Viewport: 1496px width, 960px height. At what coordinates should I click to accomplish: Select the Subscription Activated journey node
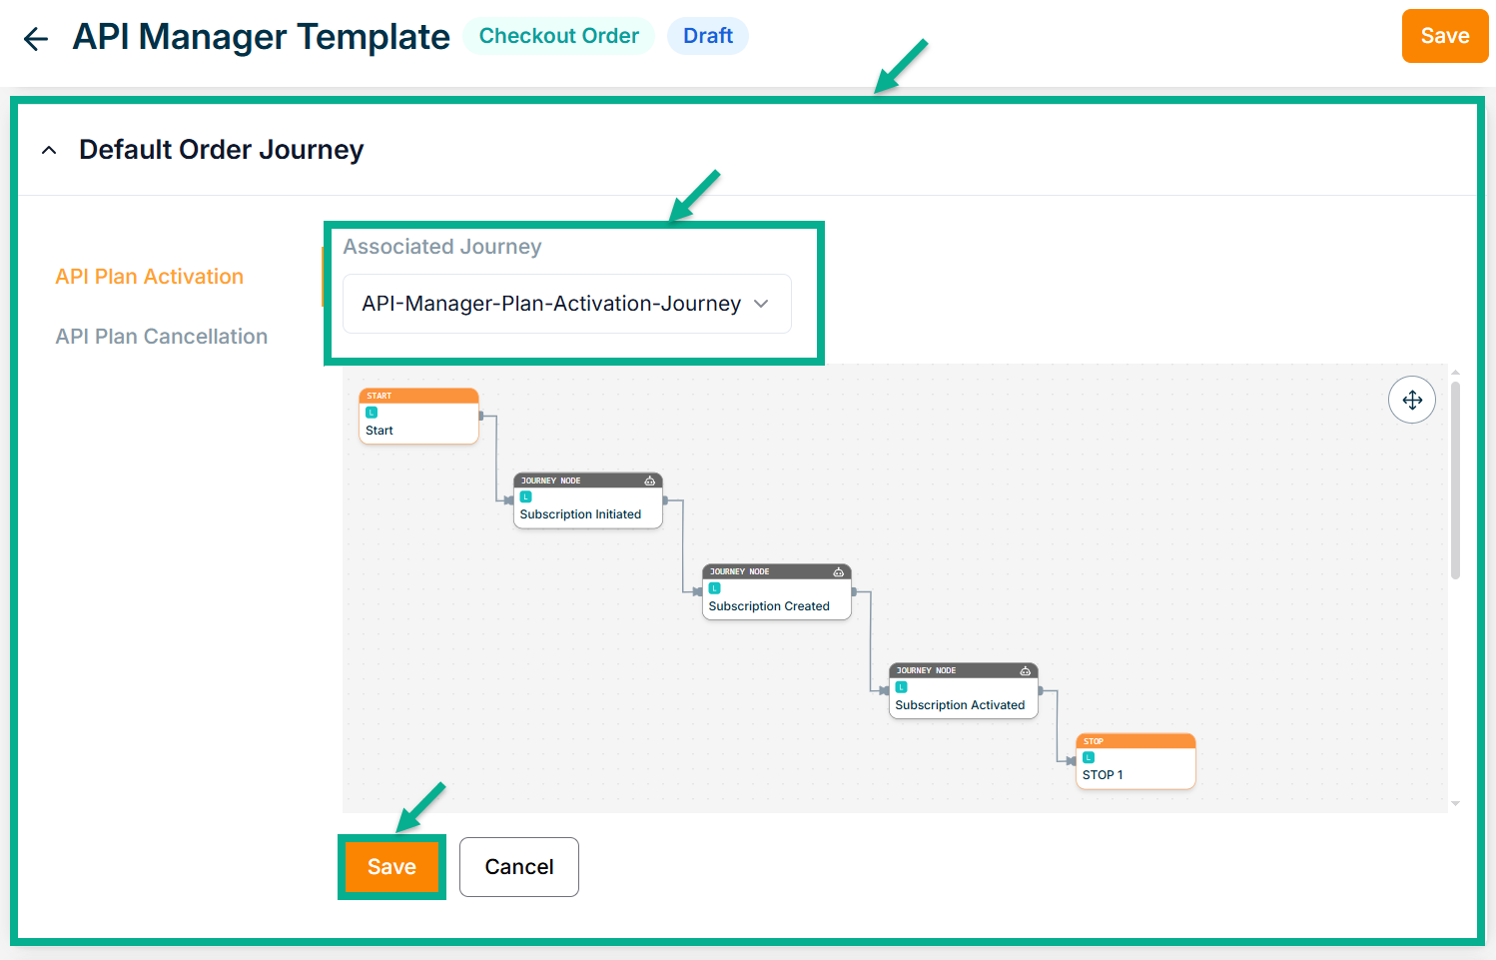963,697
